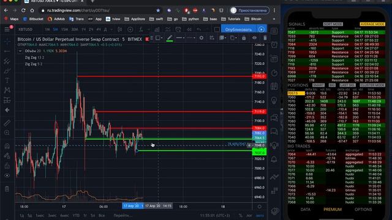Open the watchlist panel icon
This screenshot has width=392, height=220.
(x=274, y=31)
